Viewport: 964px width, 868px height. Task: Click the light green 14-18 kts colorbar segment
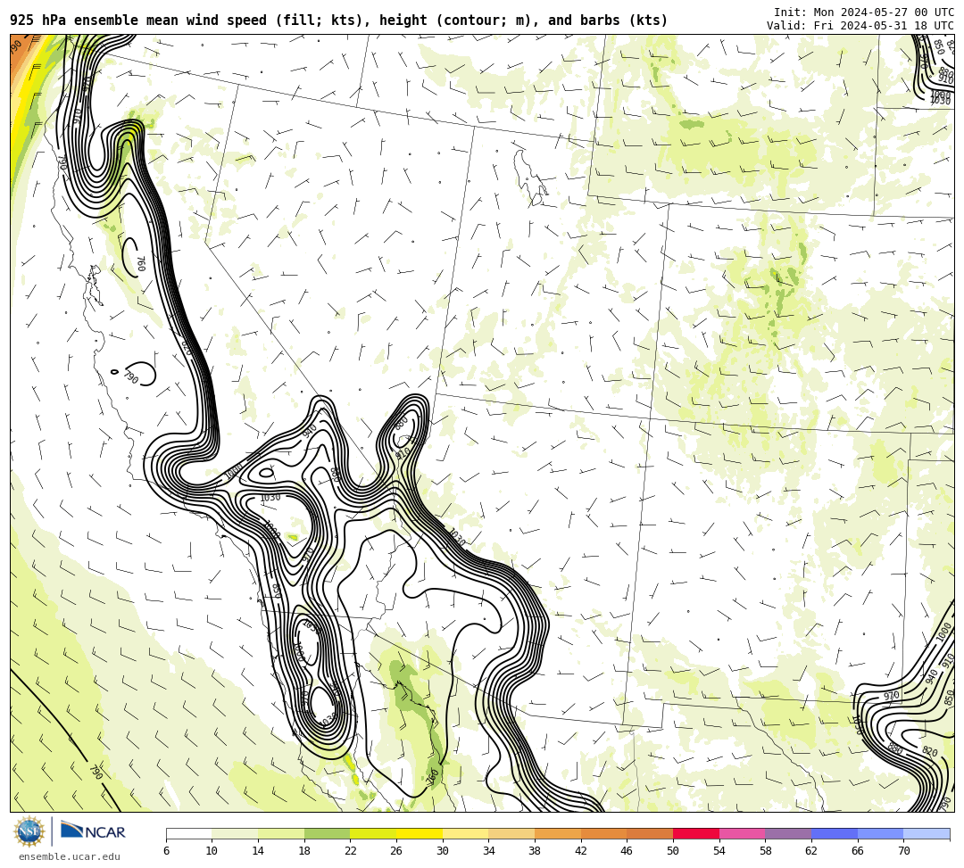point(281,833)
